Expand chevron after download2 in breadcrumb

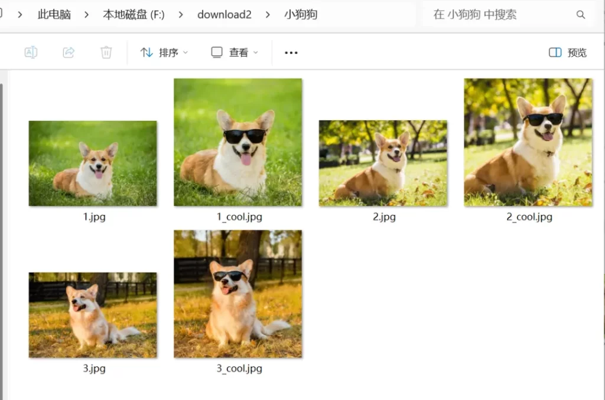(x=268, y=15)
